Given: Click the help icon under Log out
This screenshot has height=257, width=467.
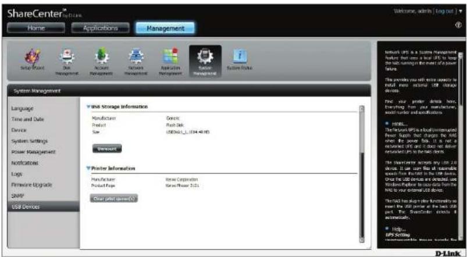Looking at the screenshot, I should point(459,26).
